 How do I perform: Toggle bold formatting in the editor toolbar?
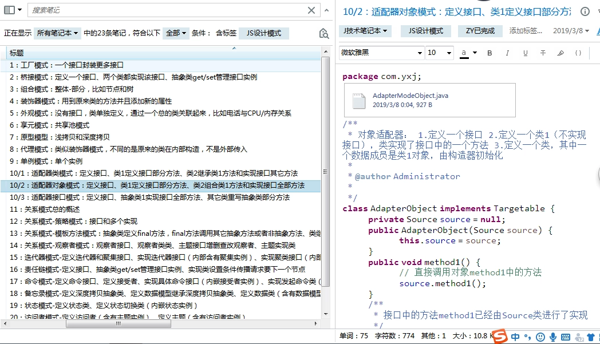(490, 53)
